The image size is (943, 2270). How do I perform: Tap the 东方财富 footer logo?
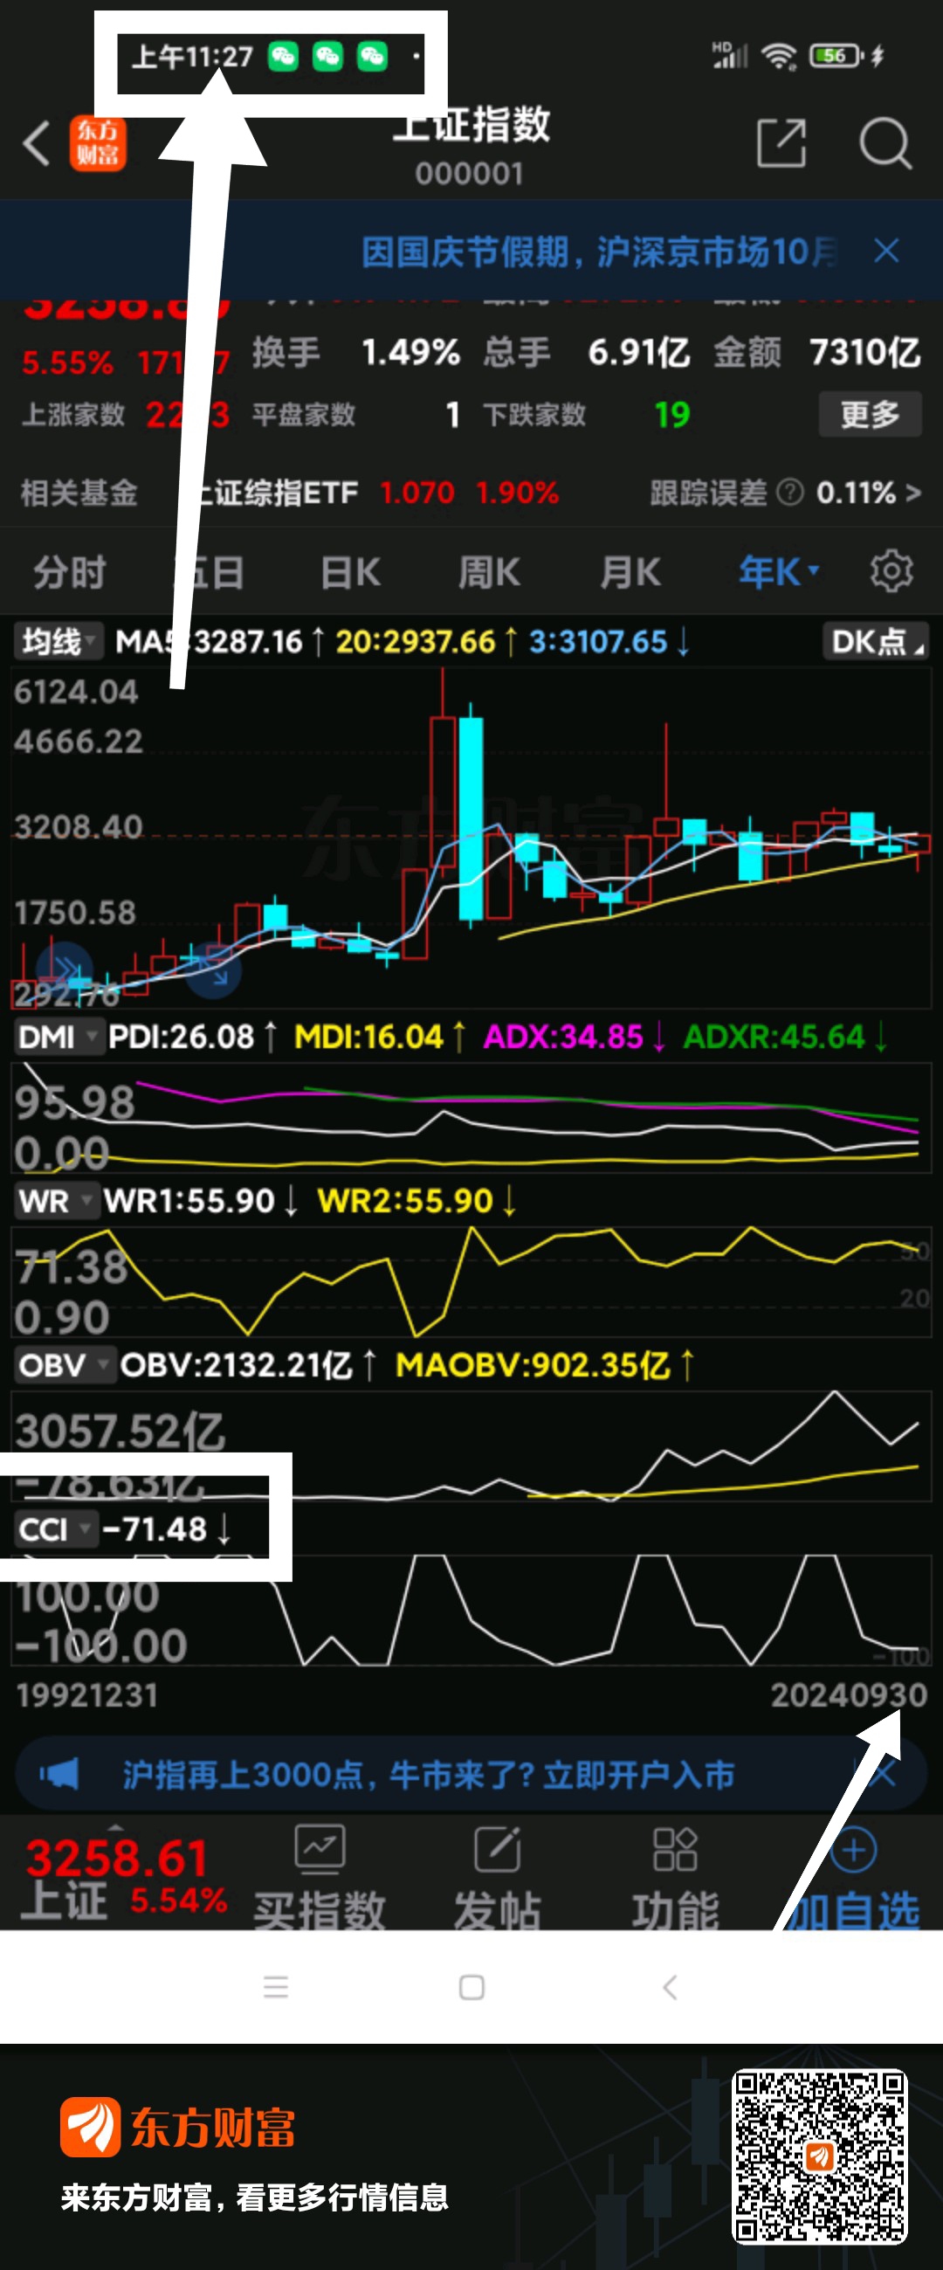click(x=177, y=2127)
